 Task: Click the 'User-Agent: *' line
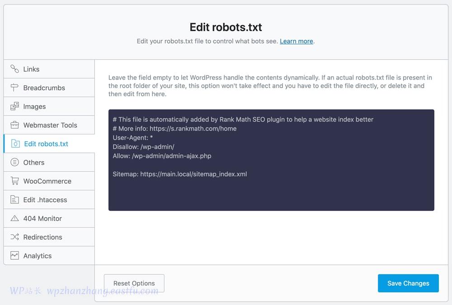click(132, 137)
